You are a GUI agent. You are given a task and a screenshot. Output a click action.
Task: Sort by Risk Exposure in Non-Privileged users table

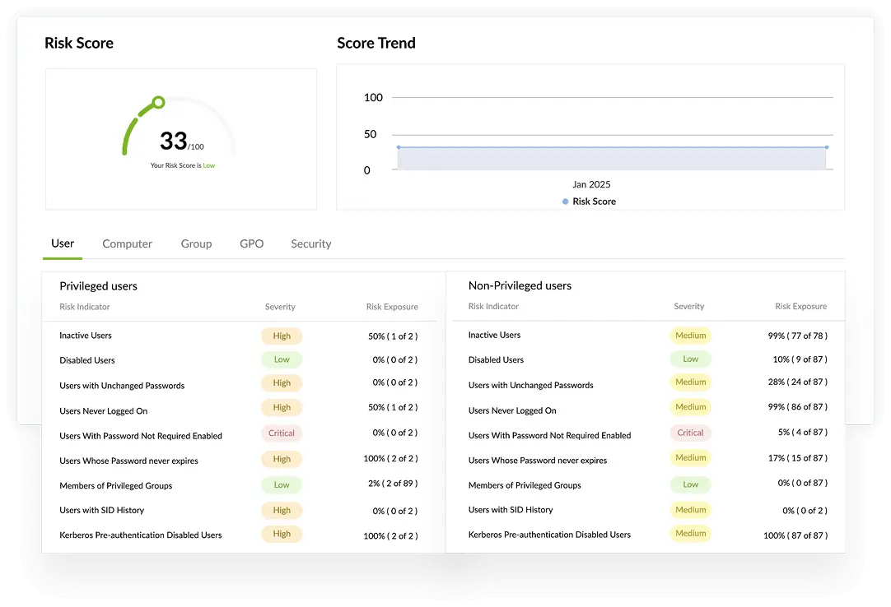coord(801,306)
